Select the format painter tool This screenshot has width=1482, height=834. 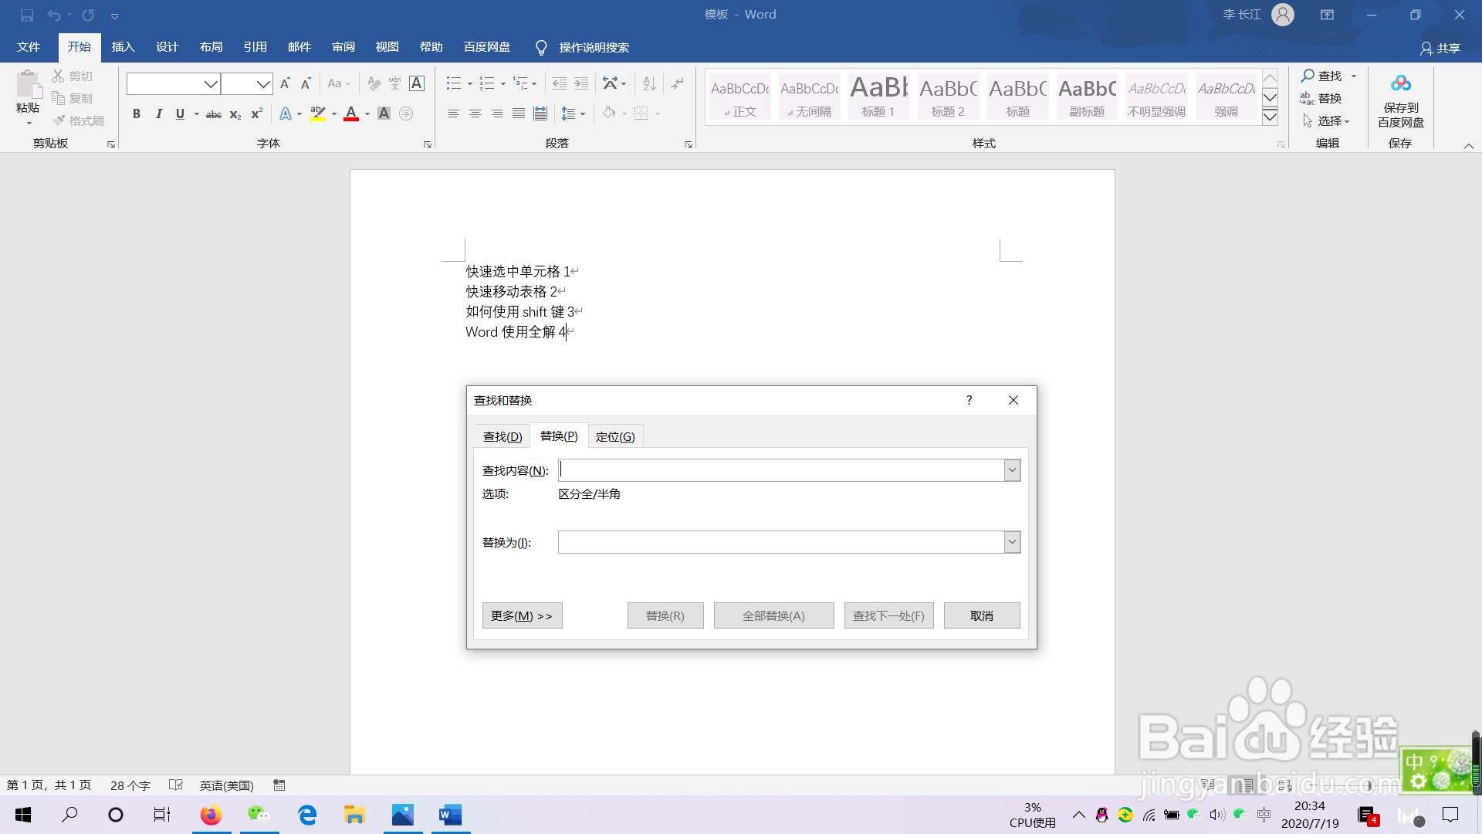(78, 120)
